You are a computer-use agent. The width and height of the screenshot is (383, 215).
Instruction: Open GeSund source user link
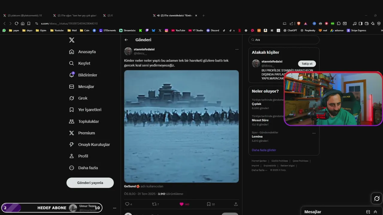[132, 186]
